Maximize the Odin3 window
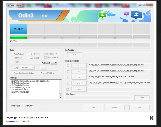This screenshot has width=161, height=127. [144, 5]
